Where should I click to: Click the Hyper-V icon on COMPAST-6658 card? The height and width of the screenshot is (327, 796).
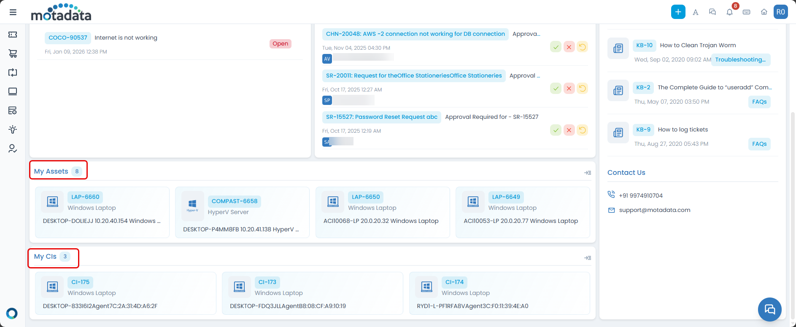[192, 206]
